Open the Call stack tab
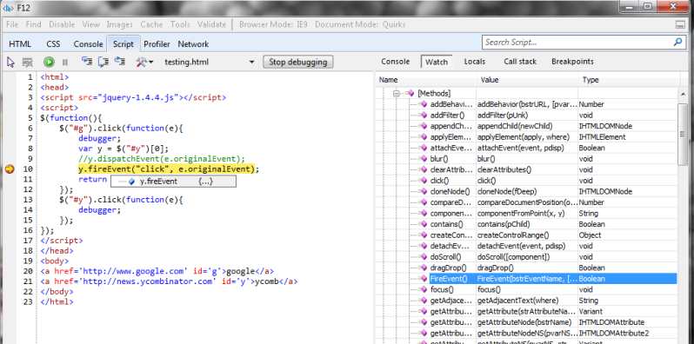The image size is (694, 344). [520, 62]
